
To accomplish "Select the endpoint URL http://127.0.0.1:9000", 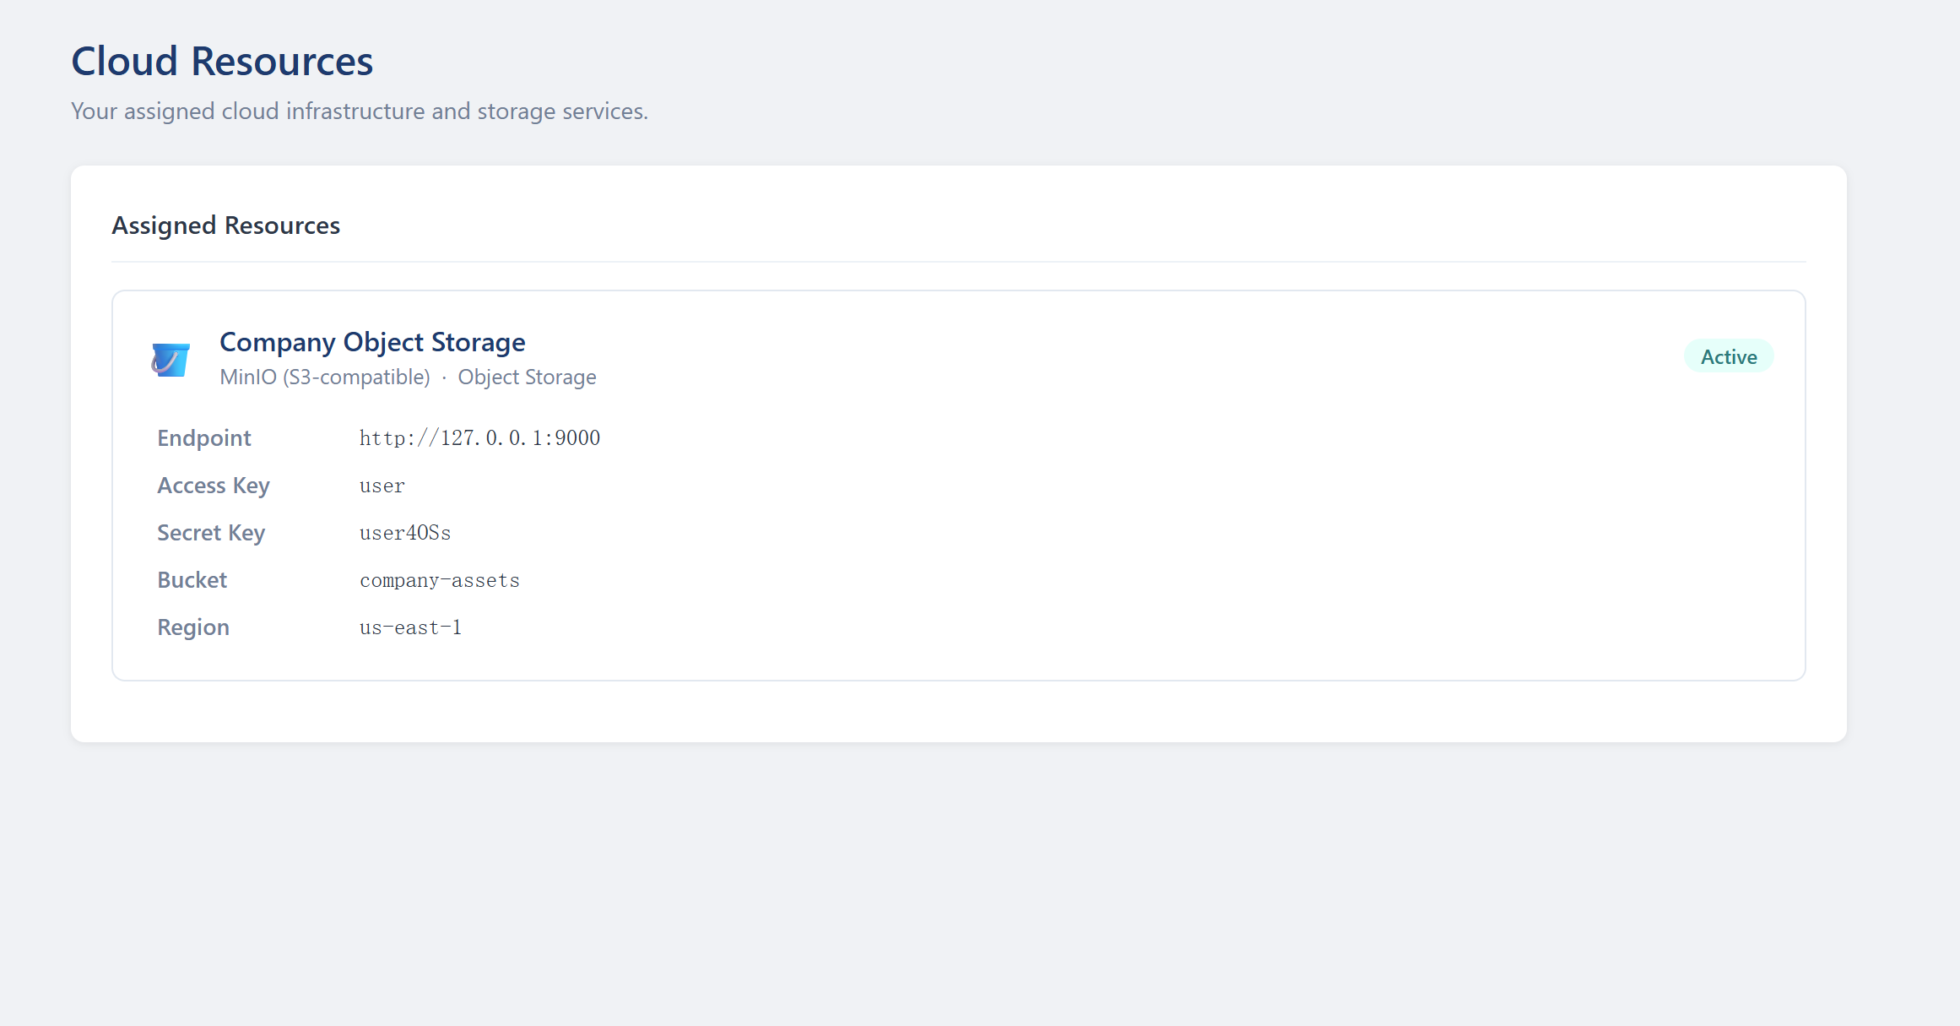I will (479, 438).
